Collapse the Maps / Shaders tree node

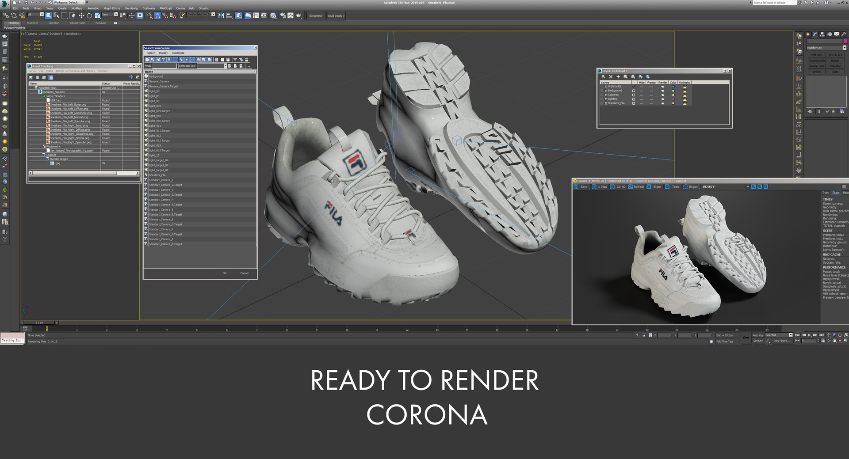pyautogui.click(x=44, y=96)
